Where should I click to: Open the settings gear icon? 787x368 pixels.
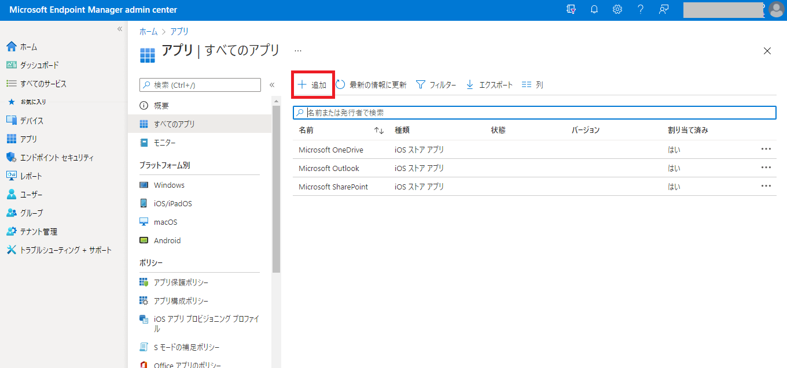617,10
